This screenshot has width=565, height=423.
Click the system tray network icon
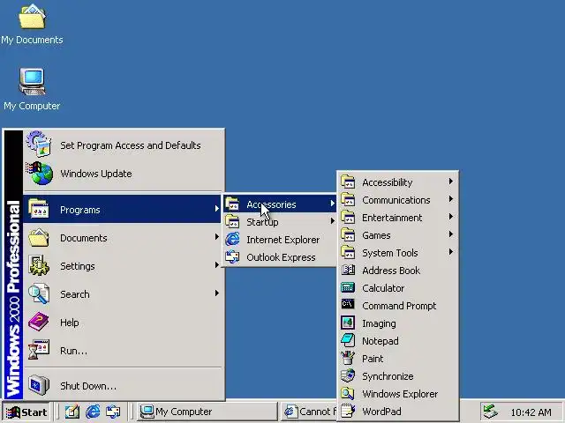click(x=491, y=412)
